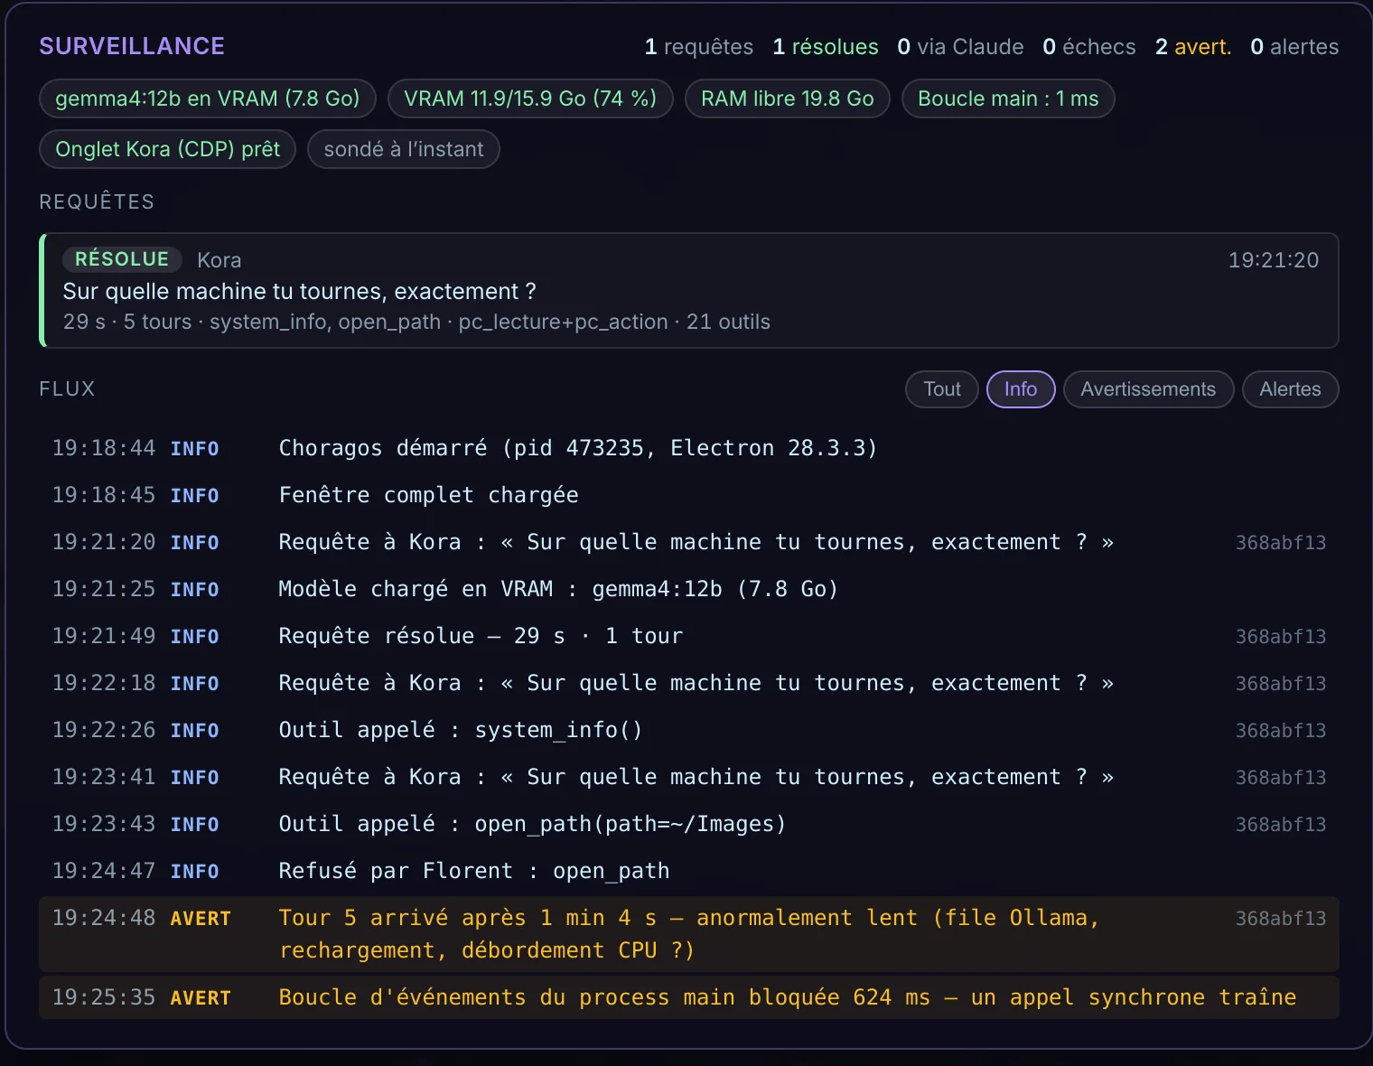Select the Boucle d'événements bloquée warning

tap(689, 997)
